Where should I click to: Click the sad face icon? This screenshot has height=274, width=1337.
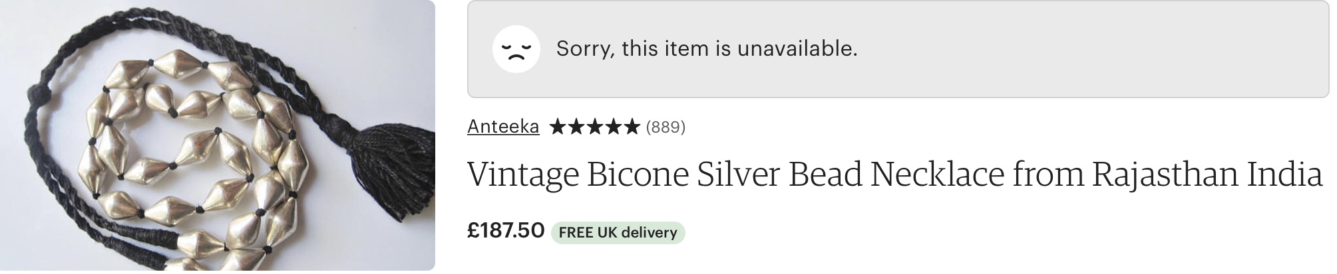[516, 49]
